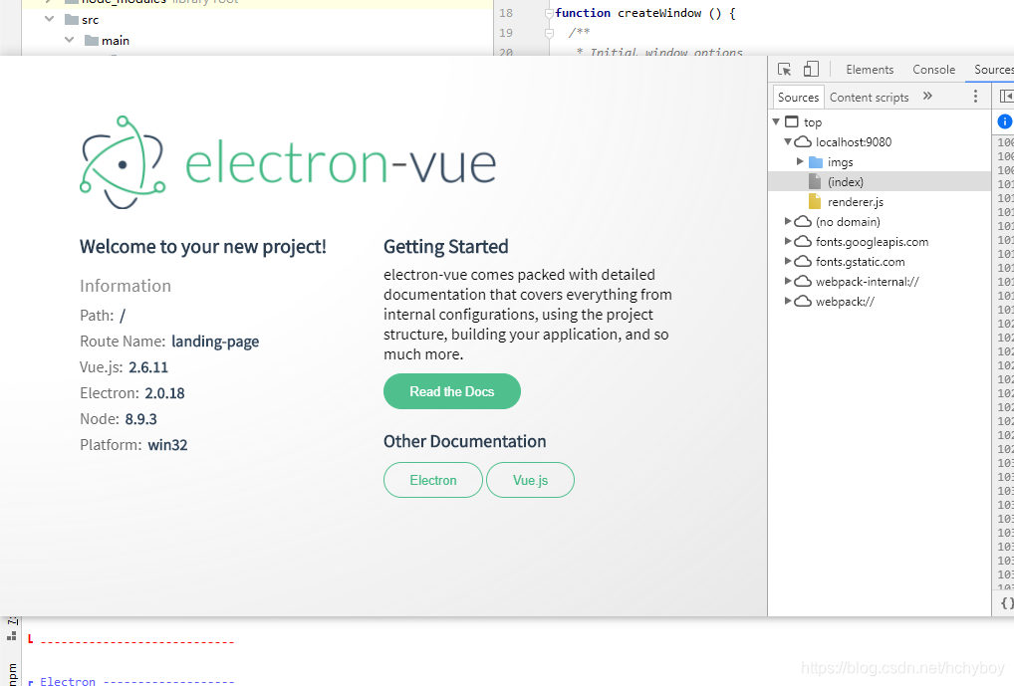This screenshot has width=1014, height=686.
Task: Click the Node version '8.9.3'
Action: point(141,419)
